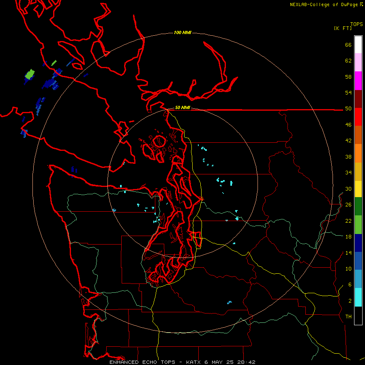Click the "58" legend value
Viewport: 365px width, 365px height.
(348, 77)
